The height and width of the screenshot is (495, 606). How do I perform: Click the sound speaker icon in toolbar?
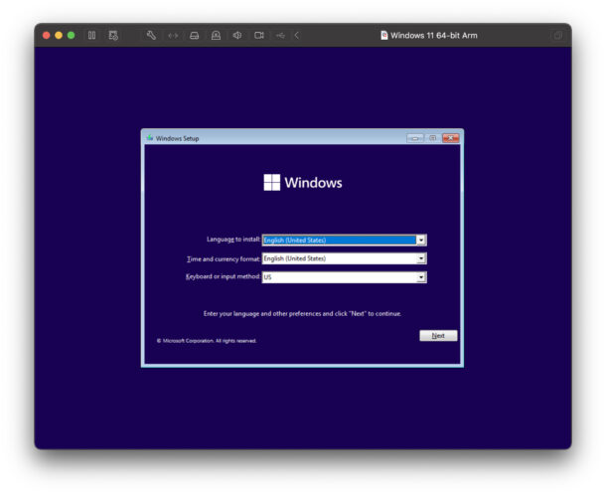pyautogui.click(x=237, y=35)
